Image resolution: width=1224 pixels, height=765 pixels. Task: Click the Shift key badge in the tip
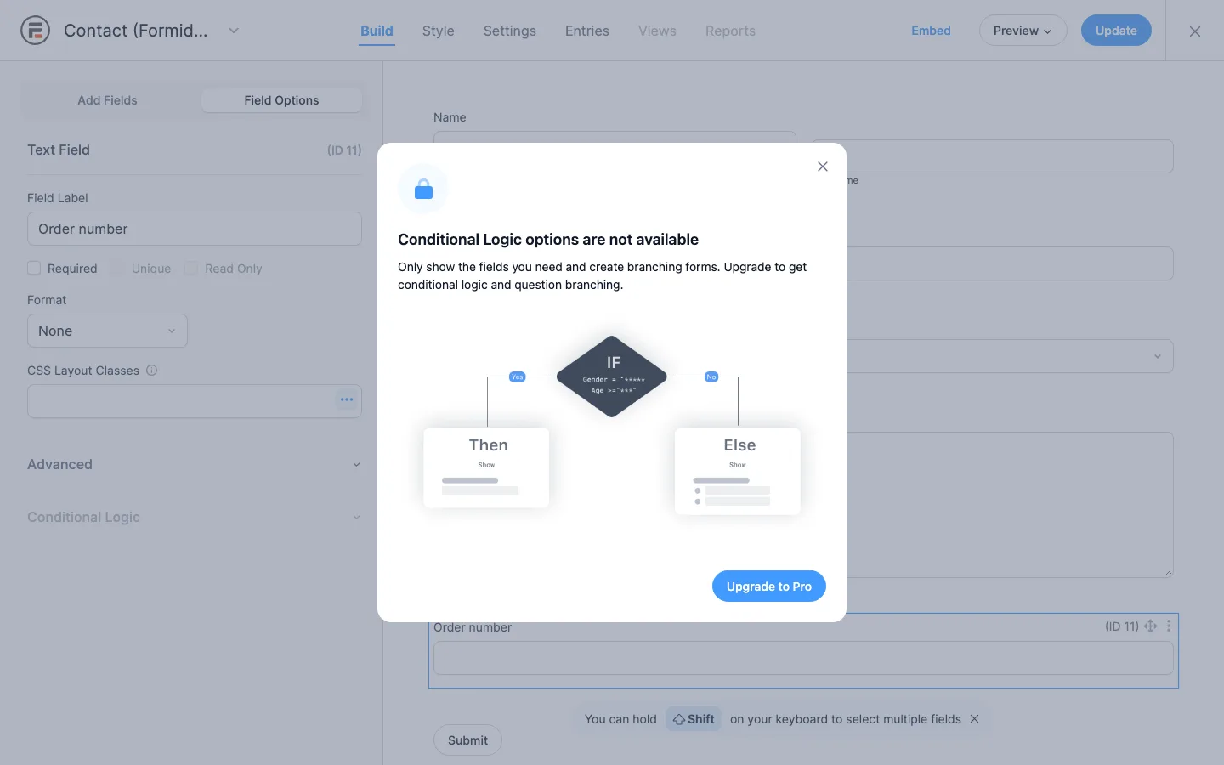coord(694,719)
